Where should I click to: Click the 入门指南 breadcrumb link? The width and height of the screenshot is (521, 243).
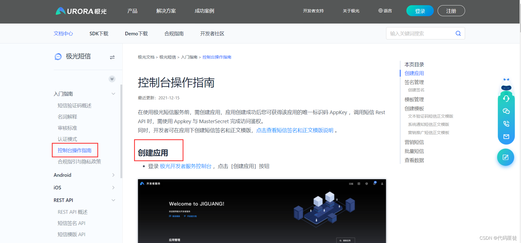189,57
